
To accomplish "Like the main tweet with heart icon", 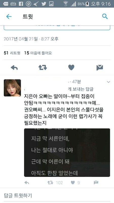I will coord(71,67).
